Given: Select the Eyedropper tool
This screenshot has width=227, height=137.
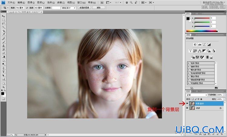Looking at the screenshot, I should click(x=3, y=35).
